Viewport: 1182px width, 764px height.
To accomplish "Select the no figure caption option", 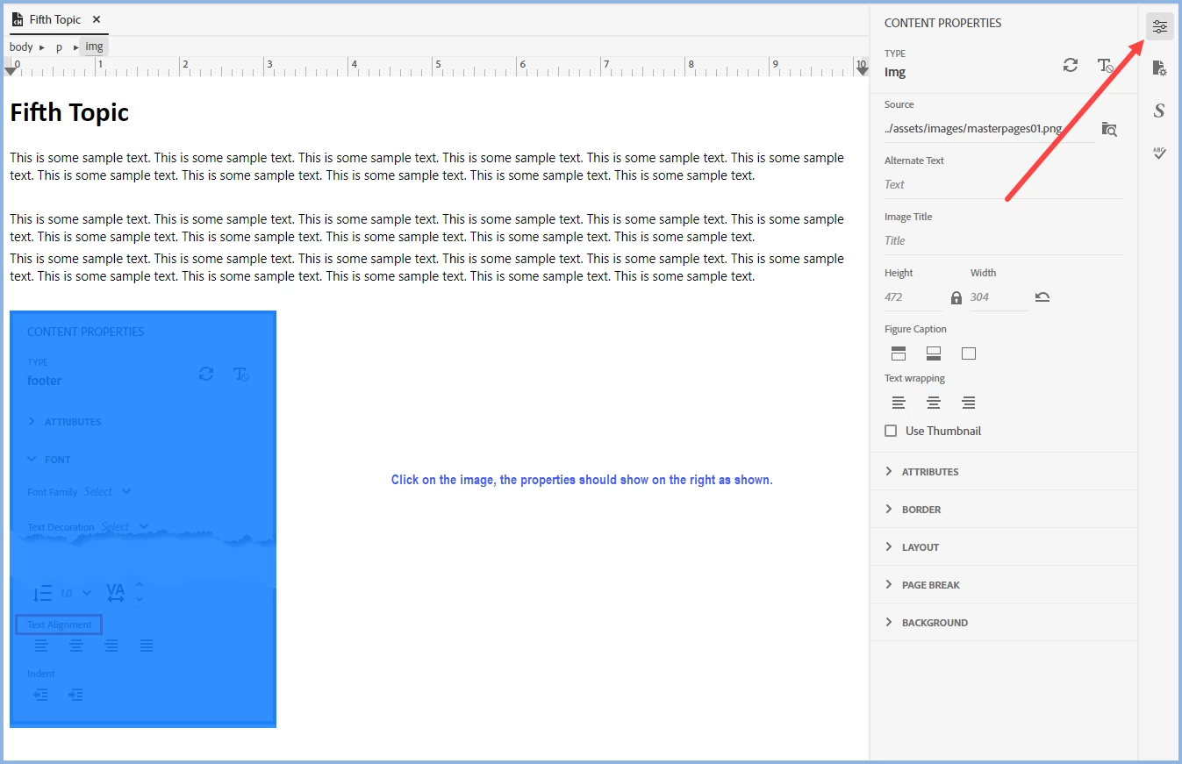I will pos(969,353).
